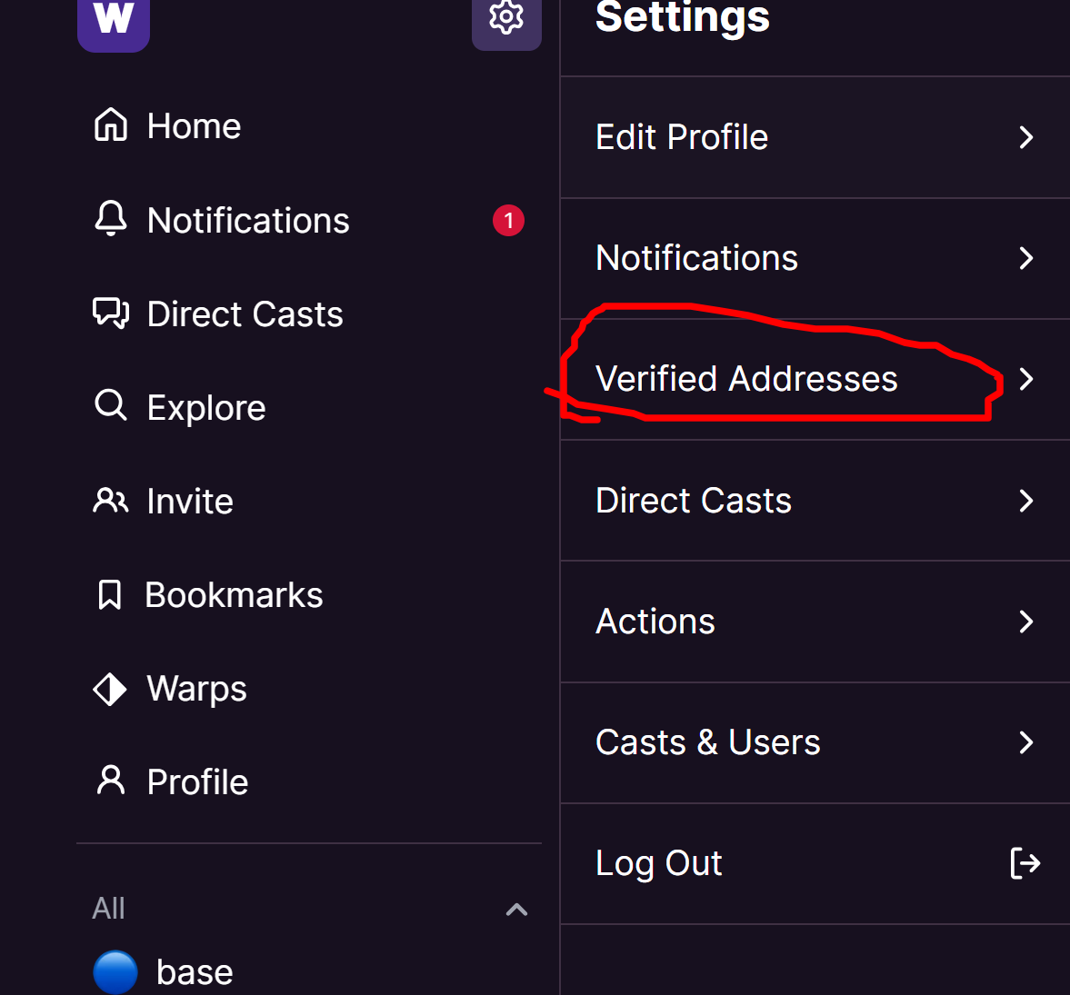The height and width of the screenshot is (995, 1070).
Task: Collapse the All channels section chevron
Action: click(516, 909)
